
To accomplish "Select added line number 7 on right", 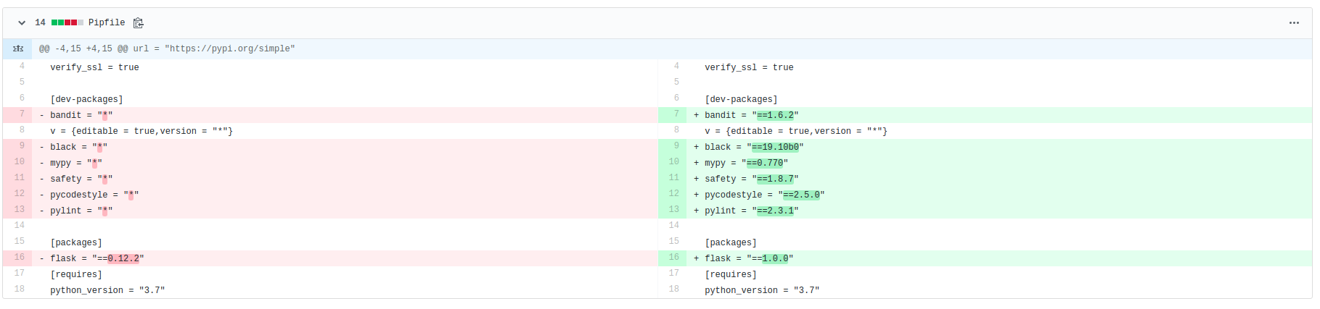I will tap(676, 114).
